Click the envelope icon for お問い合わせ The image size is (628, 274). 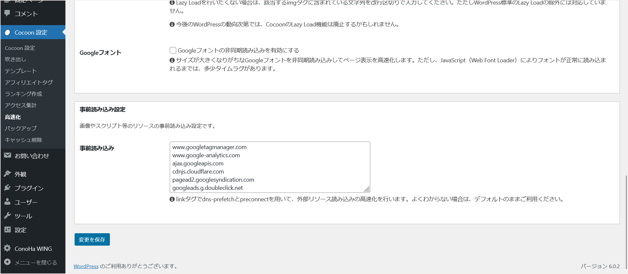click(8, 155)
